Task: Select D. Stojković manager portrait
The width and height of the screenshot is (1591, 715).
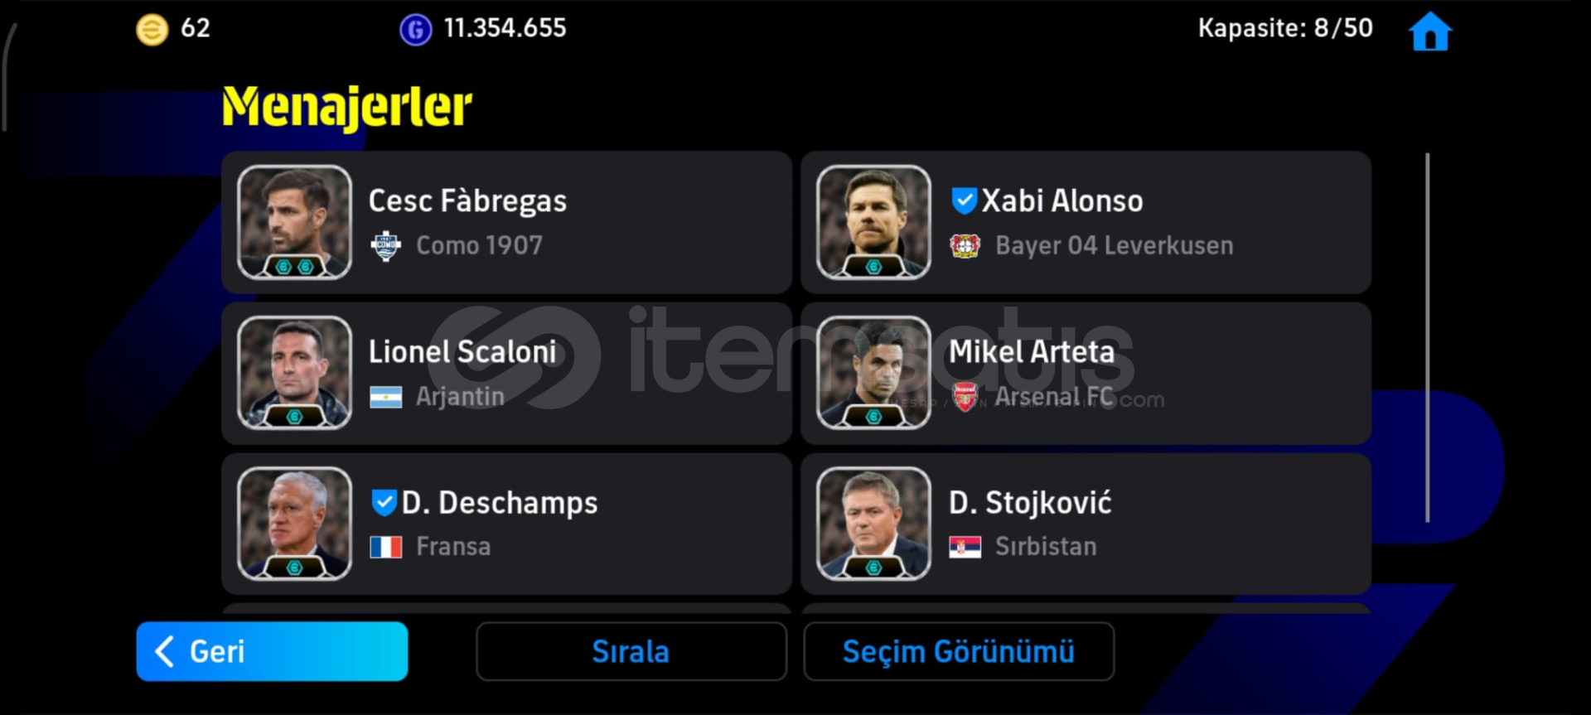Action: [x=873, y=524]
